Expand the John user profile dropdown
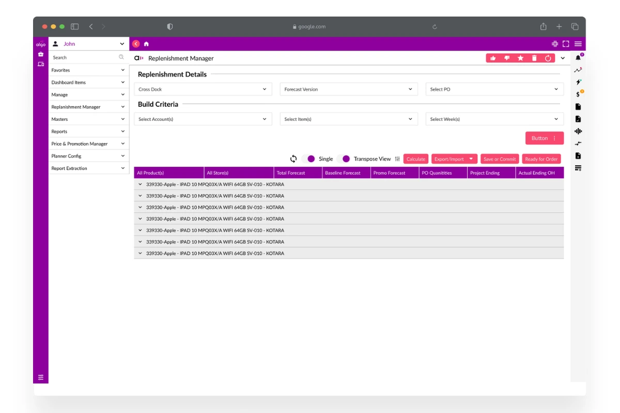Image resolution: width=620 pixels, height=413 pixels. click(122, 44)
